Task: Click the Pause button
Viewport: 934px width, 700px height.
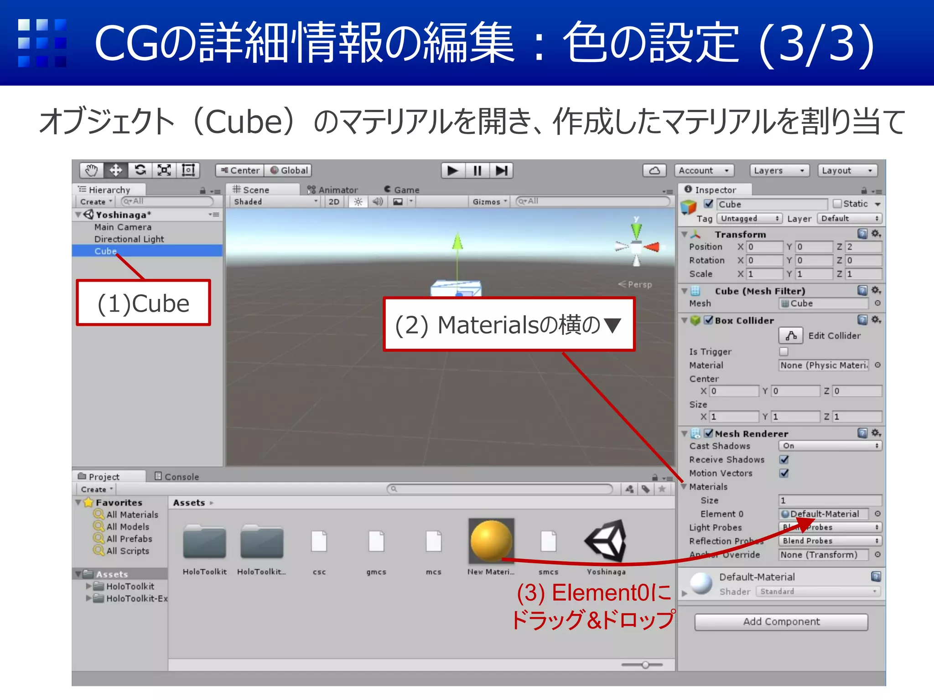Action: pos(477,170)
